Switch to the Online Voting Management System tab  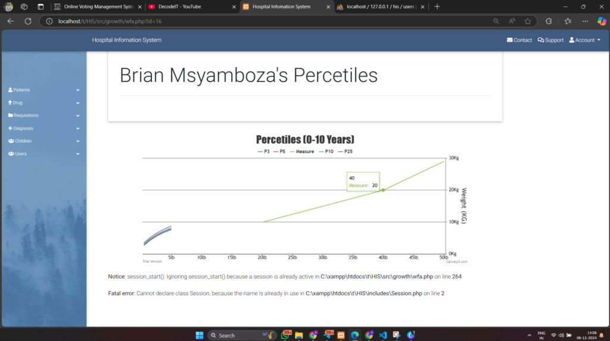coord(98,7)
